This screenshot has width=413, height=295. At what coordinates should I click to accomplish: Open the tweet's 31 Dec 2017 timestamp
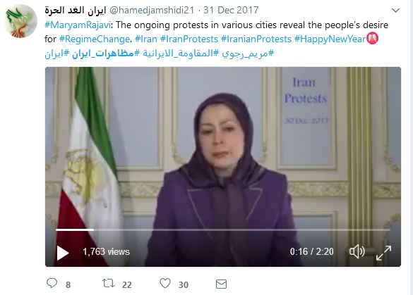[x=231, y=11]
